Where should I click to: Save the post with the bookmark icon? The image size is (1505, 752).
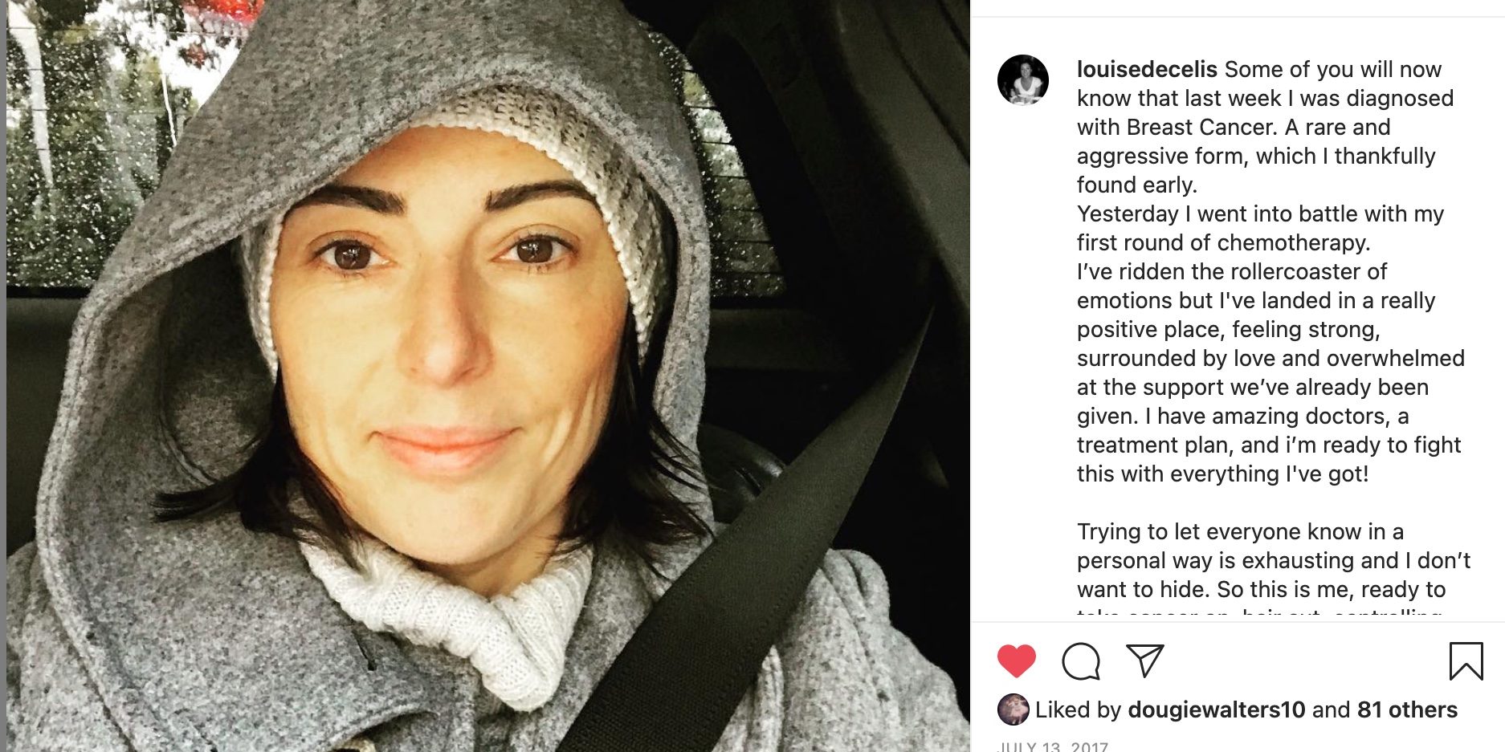1466,661
